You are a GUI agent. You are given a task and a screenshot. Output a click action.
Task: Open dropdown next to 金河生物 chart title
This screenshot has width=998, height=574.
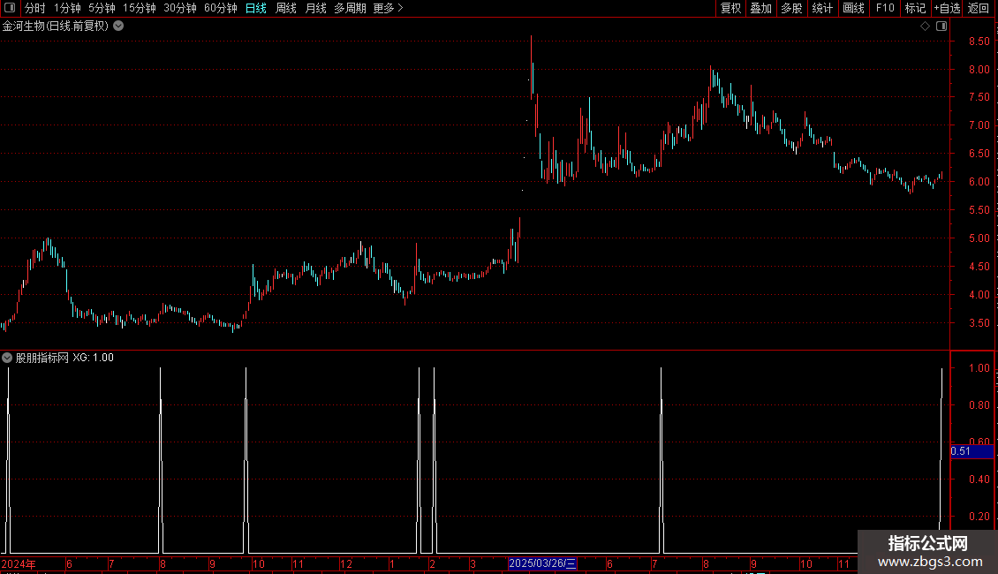(118, 26)
